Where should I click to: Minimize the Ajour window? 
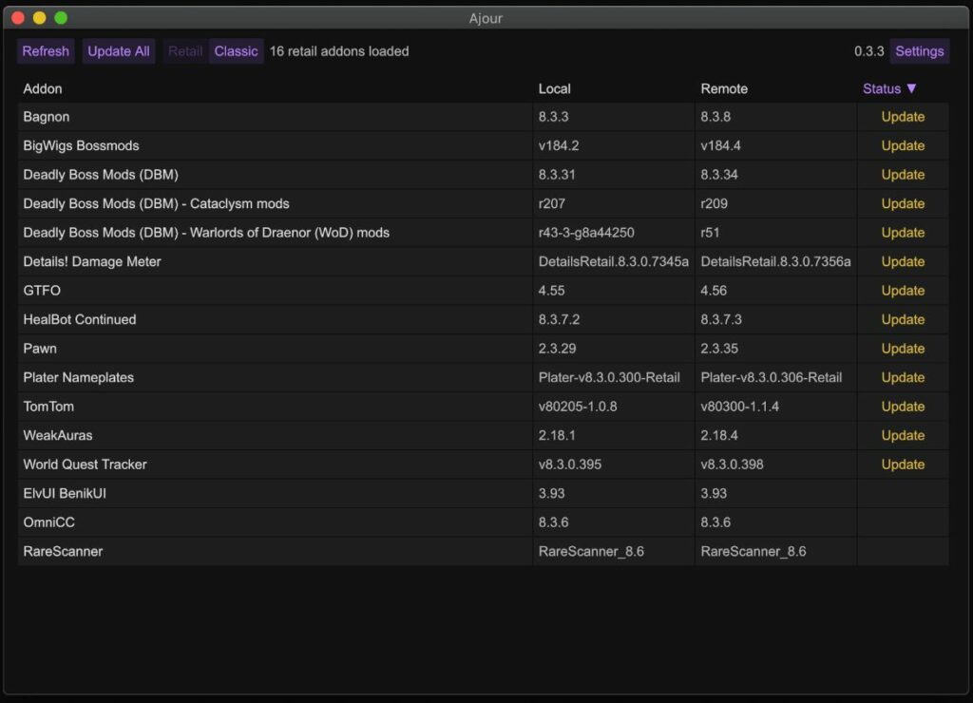(x=39, y=17)
